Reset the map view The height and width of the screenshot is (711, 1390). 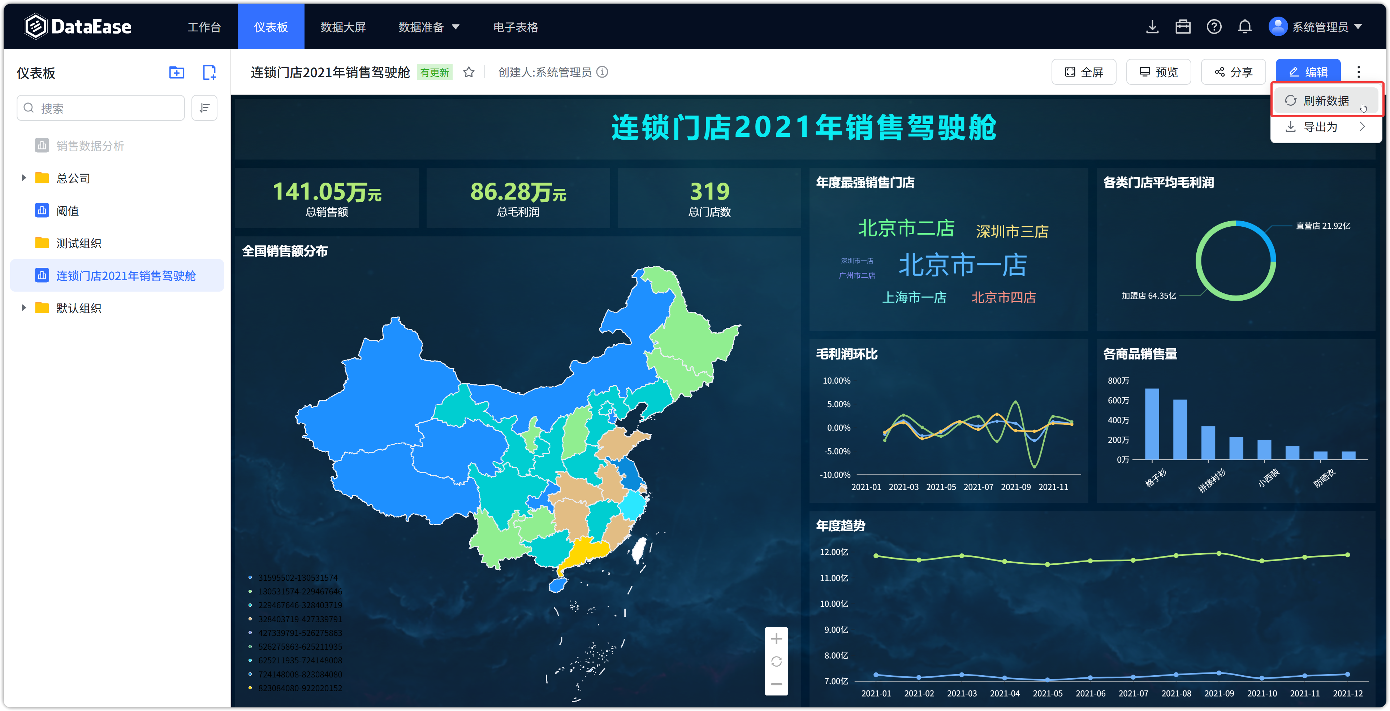pyautogui.click(x=777, y=662)
